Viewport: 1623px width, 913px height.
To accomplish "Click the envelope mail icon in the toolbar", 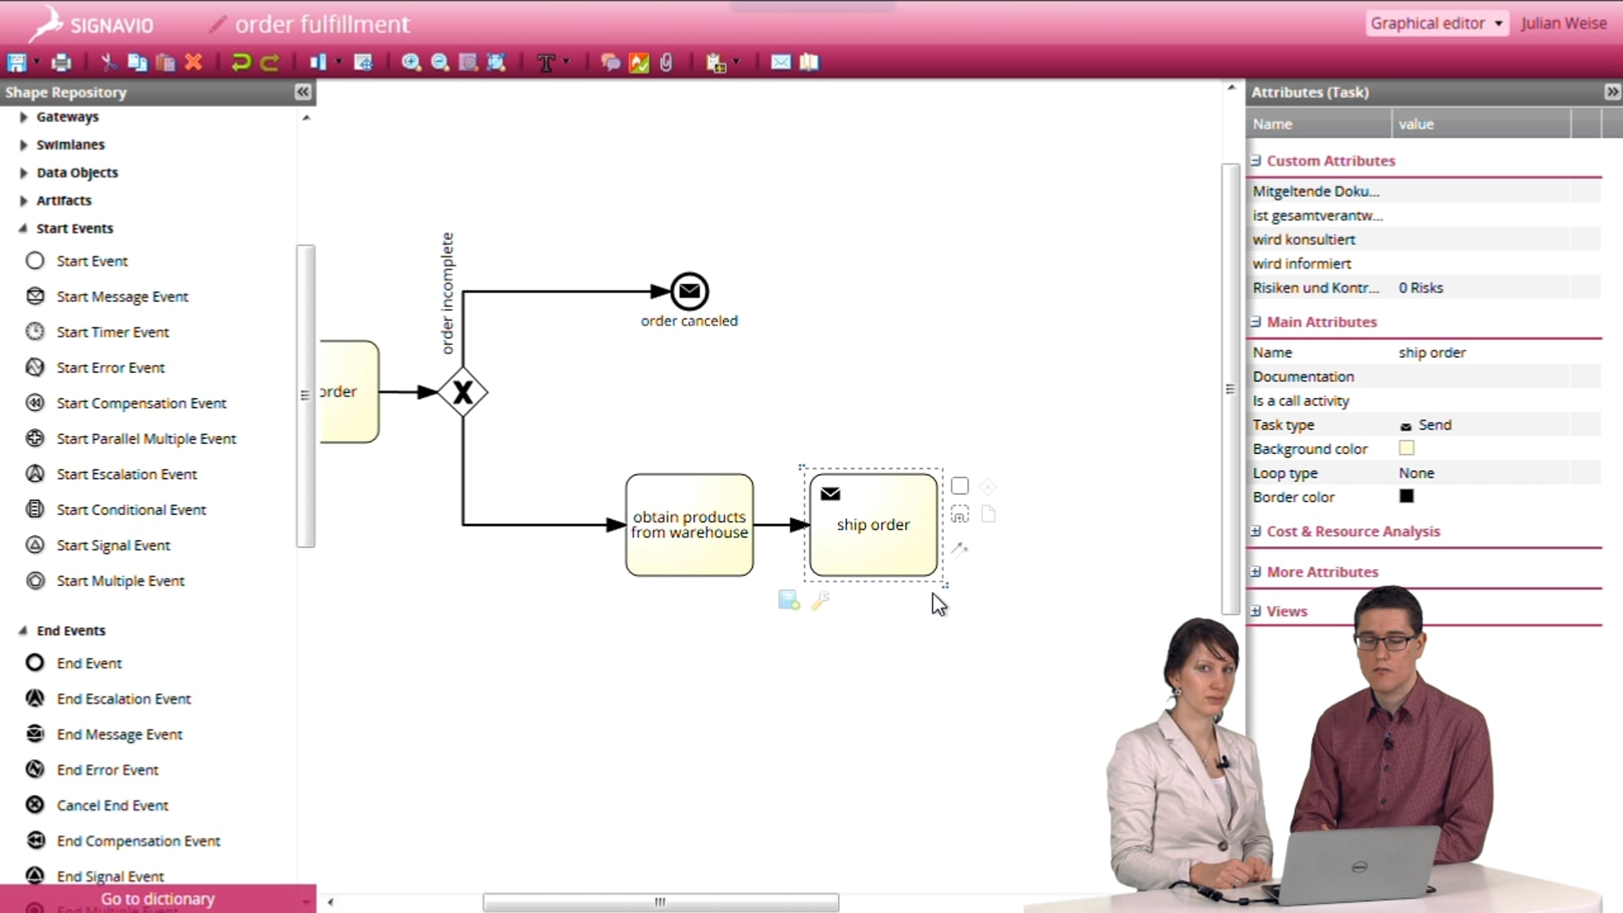I will tap(780, 63).
